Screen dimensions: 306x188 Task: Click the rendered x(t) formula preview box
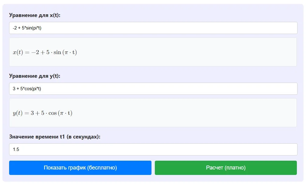tap(153, 52)
